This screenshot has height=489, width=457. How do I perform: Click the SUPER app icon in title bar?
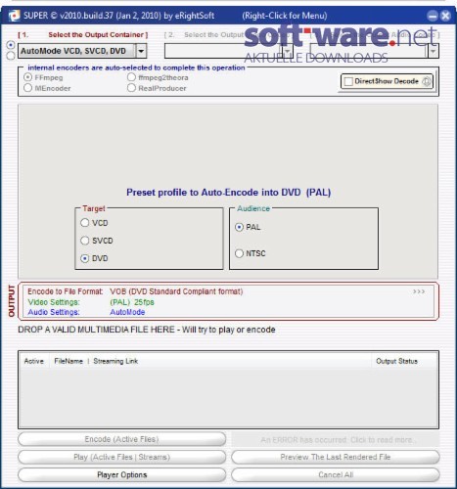point(14,16)
